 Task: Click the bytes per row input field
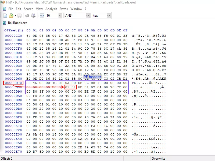(x=52, y=16)
